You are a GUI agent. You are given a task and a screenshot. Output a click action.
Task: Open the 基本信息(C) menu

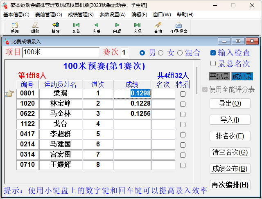click(x=16, y=15)
